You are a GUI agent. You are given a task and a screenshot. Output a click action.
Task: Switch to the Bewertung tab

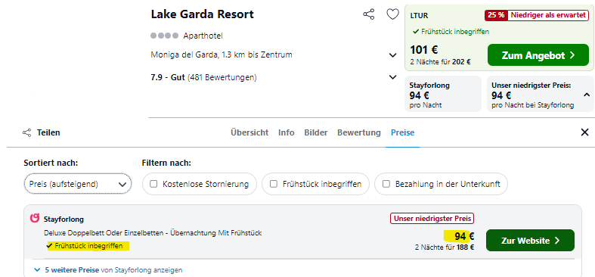click(x=359, y=132)
